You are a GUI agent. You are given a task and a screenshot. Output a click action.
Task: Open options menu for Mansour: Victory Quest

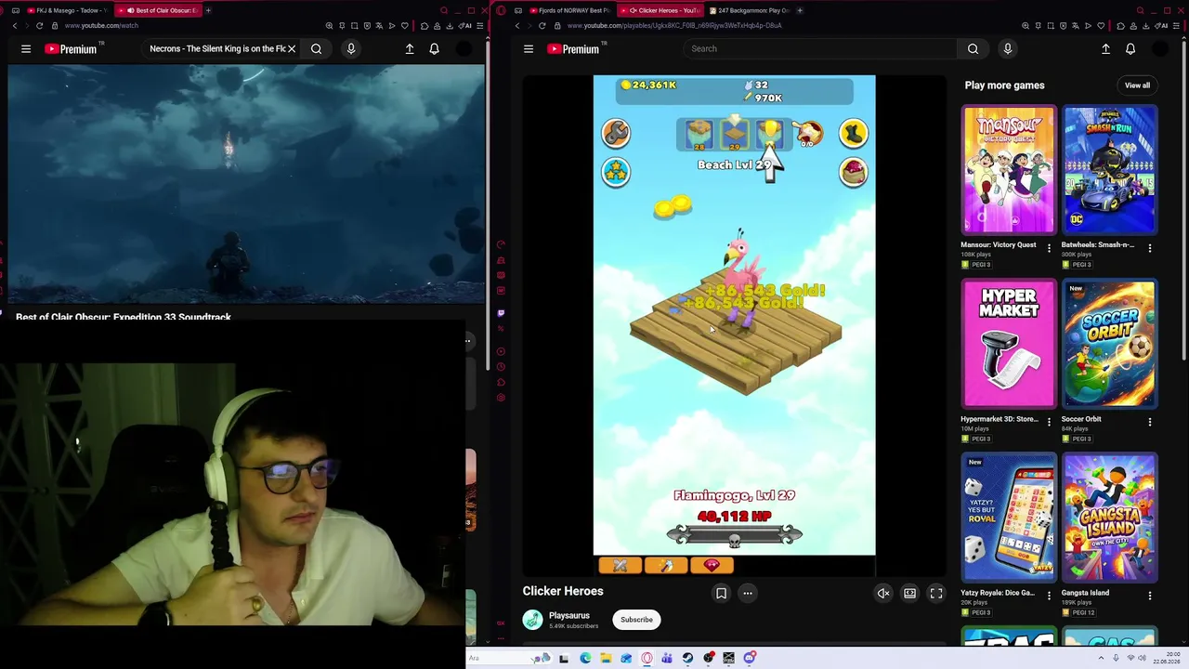(1049, 248)
